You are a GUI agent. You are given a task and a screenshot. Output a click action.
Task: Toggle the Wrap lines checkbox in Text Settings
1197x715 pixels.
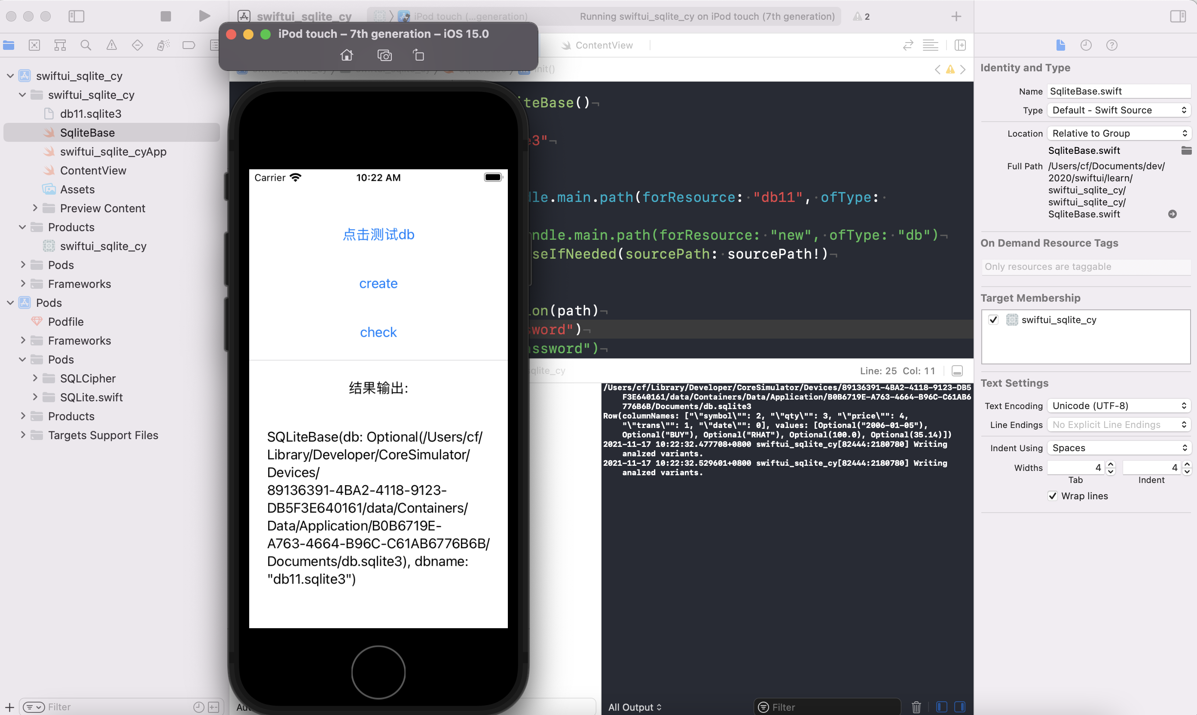(1053, 495)
